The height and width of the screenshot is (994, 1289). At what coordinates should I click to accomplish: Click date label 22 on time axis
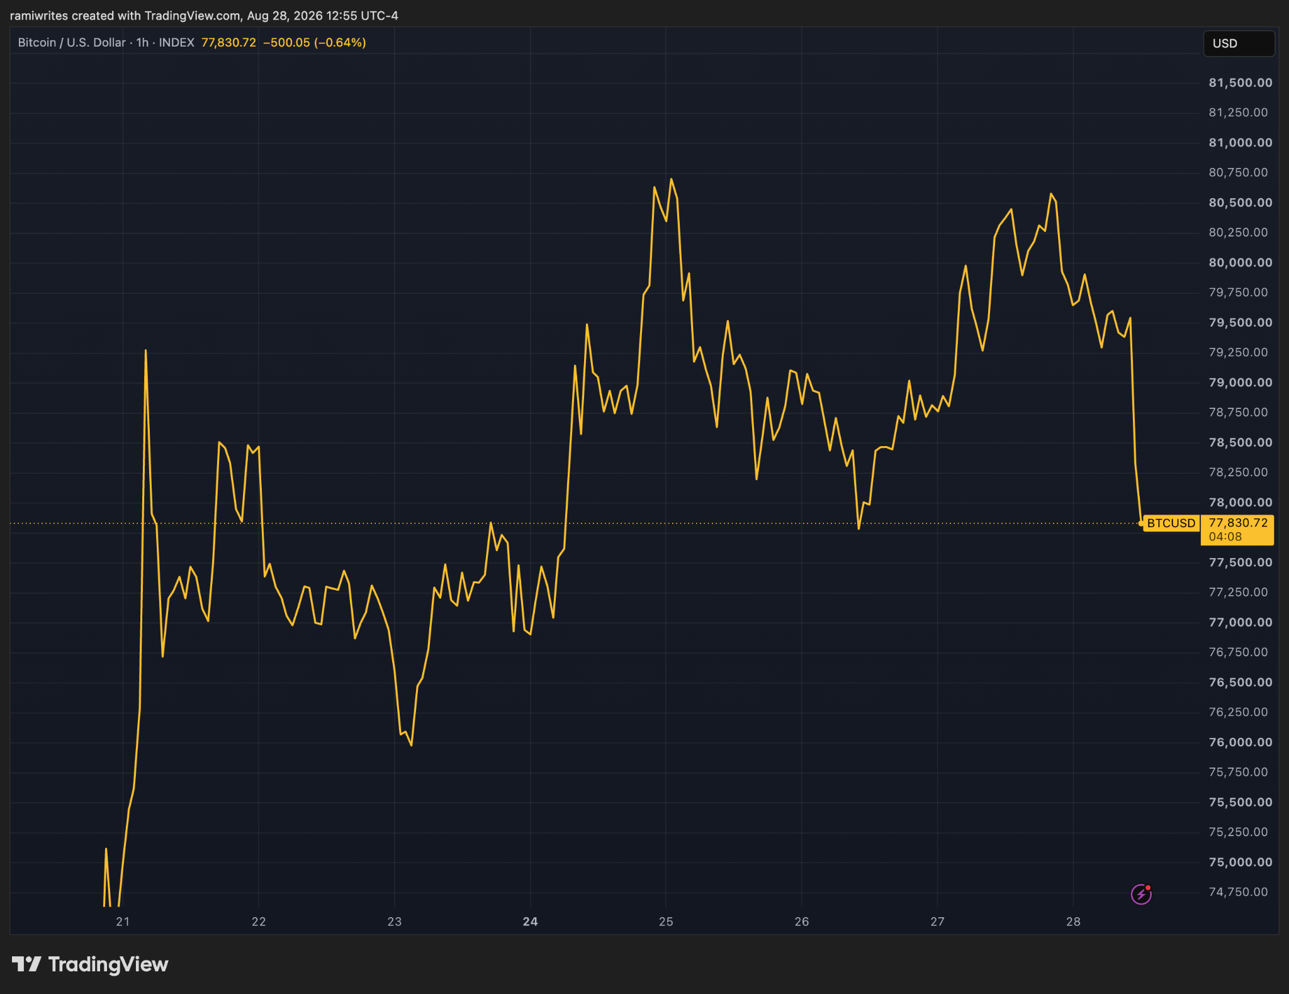[259, 922]
